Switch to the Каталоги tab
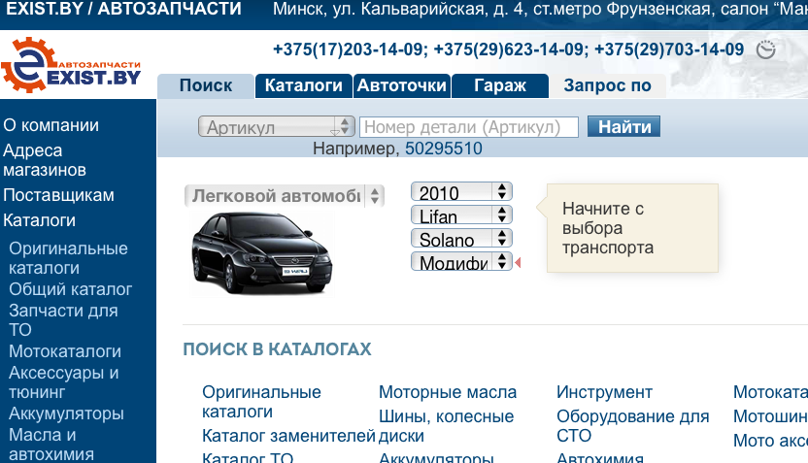 (x=303, y=85)
